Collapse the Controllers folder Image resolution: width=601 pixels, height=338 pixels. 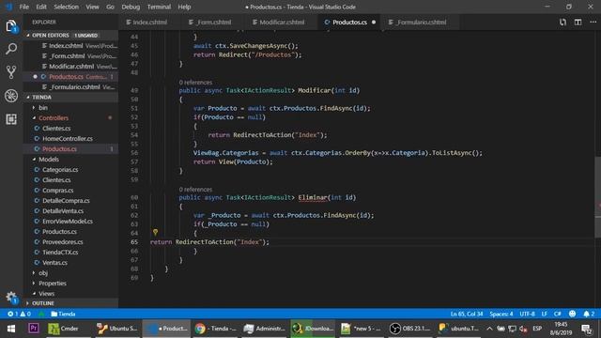point(70,118)
